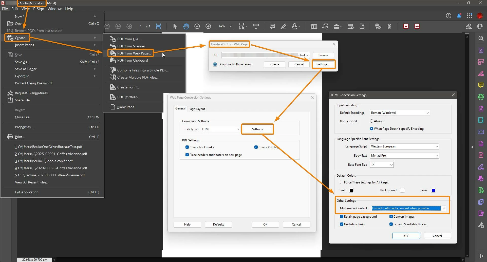Open the zoom percentage dropdown

(x=231, y=26)
